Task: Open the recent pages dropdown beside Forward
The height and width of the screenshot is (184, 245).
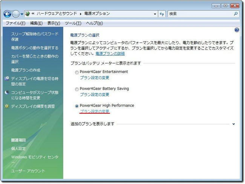Action: 22,14
